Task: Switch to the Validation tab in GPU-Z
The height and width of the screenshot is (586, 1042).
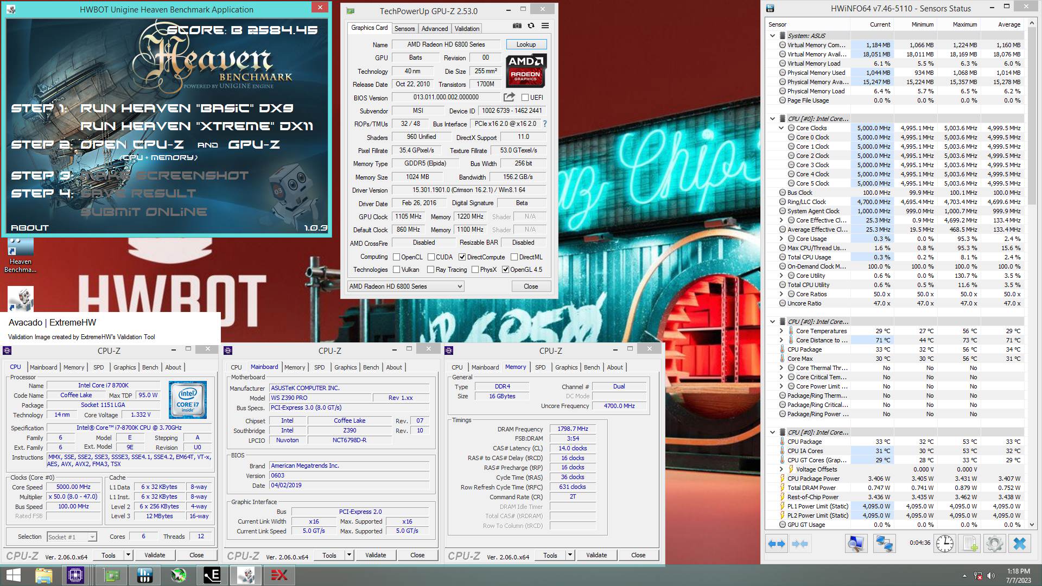Action: [467, 29]
